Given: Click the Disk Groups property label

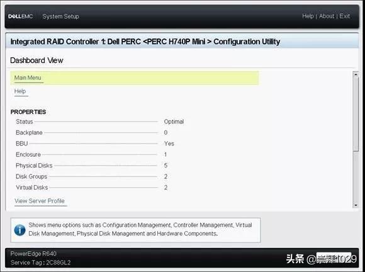Looking at the screenshot, I should [x=31, y=176].
